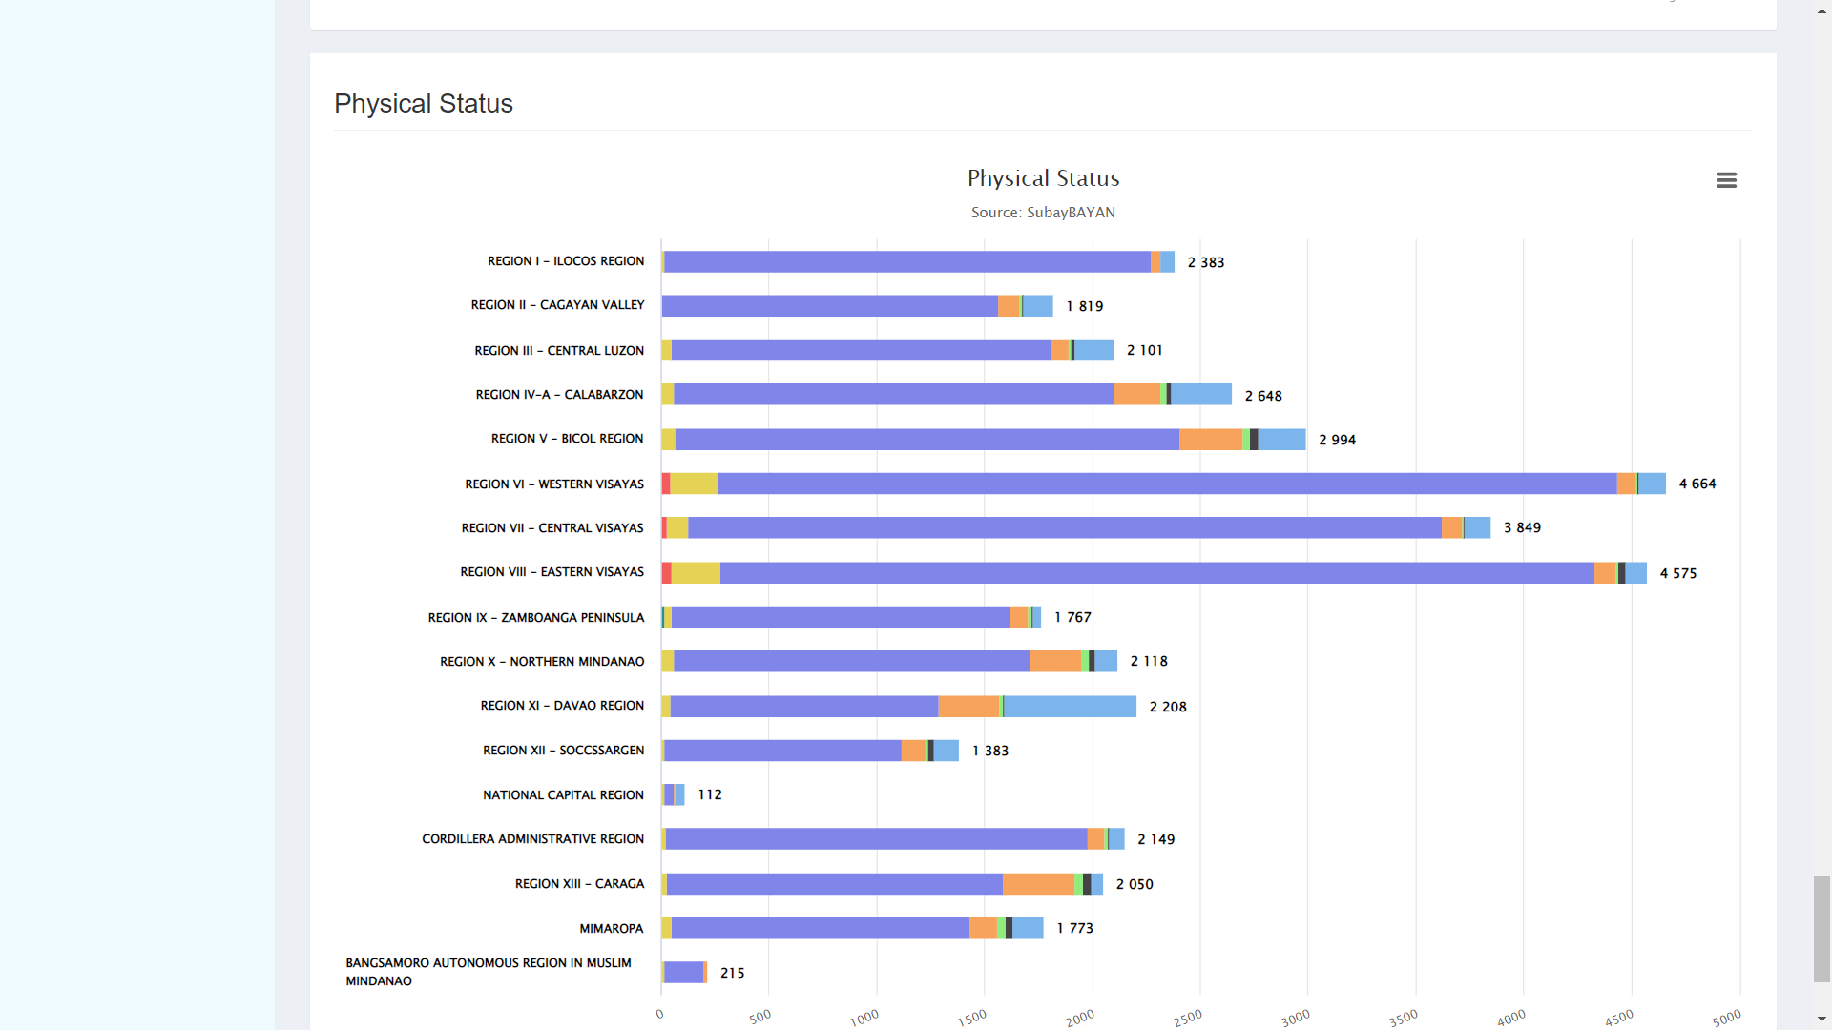Select the REGION II - CAGAYAN VALLEY label
The height and width of the screenshot is (1030, 1832).
click(x=557, y=305)
